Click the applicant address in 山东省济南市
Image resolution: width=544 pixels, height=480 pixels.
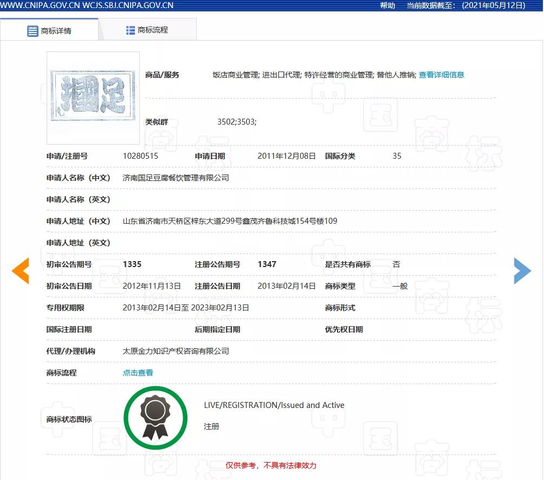click(x=230, y=221)
